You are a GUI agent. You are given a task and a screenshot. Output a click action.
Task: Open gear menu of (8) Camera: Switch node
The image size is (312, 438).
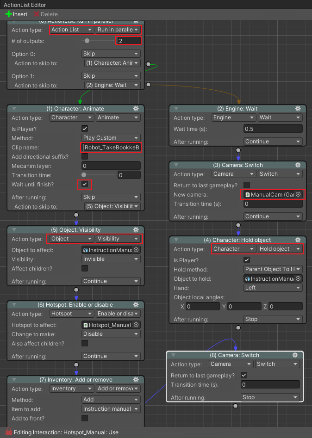click(x=295, y=355)
